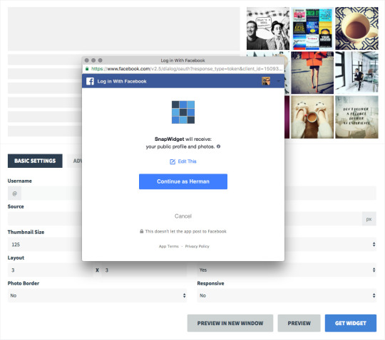Click Preview in New Window button
Image resolution: width=385 pixels, height=340 pixels.
tap(230, 323)
